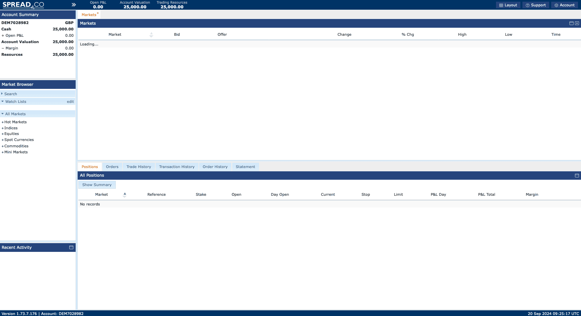Sort markets by Market column arrow
Screen dimensions: 581x316
pyautogui.click(x=151, y=34)
